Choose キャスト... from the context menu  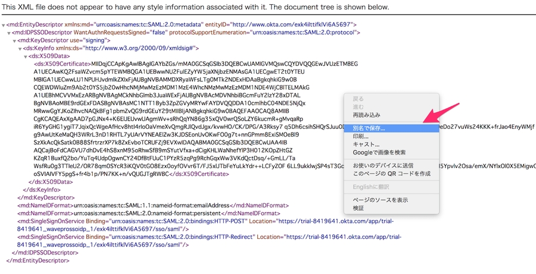tap(366, 144)
